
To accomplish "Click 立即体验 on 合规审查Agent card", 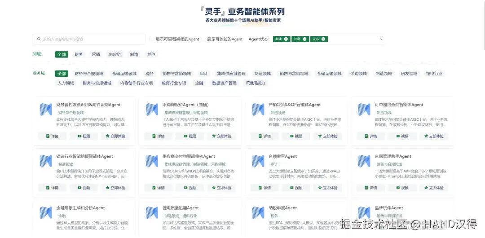I will pos(327,188).
